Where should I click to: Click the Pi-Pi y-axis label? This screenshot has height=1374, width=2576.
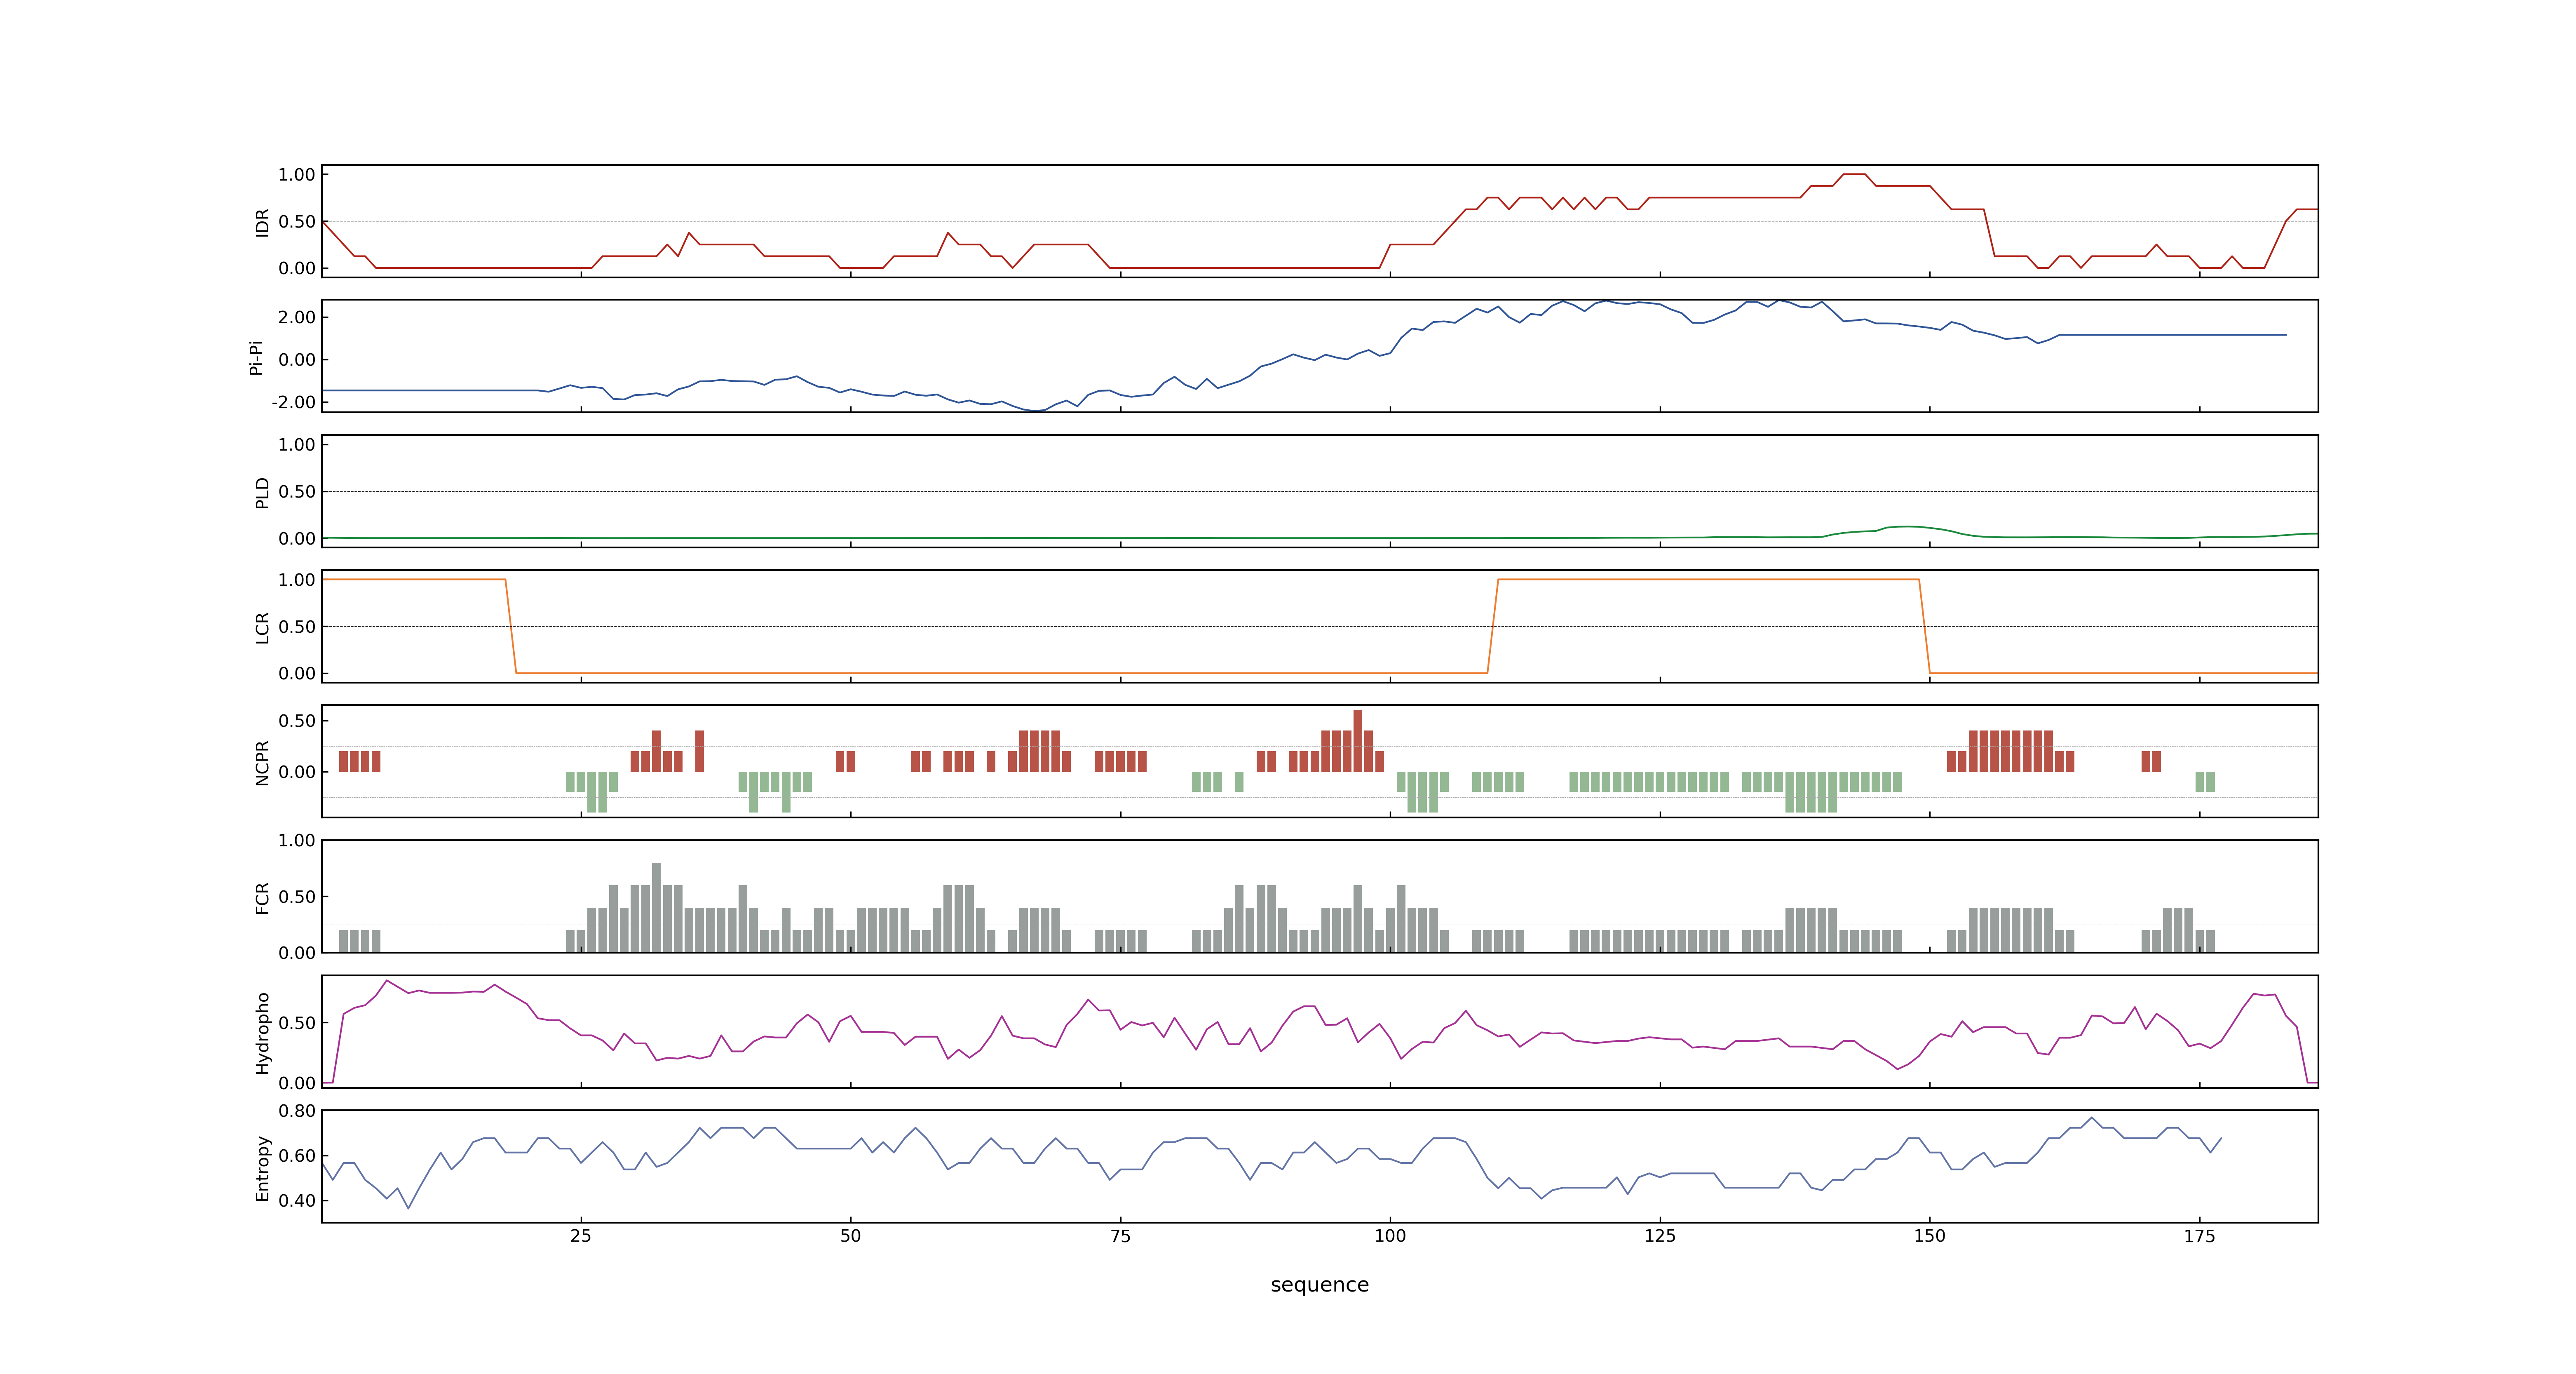pos(256,357)
